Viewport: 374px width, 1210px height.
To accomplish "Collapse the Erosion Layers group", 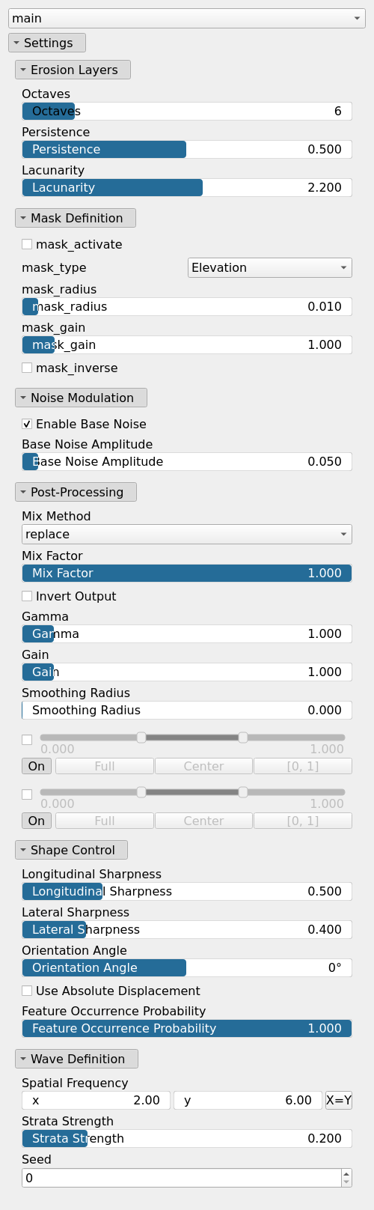I will (x=73, y=70).
